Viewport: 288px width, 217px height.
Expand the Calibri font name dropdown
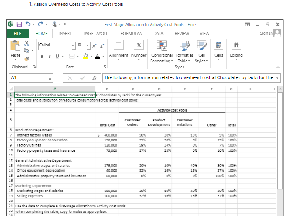click(x=73, y=45)
